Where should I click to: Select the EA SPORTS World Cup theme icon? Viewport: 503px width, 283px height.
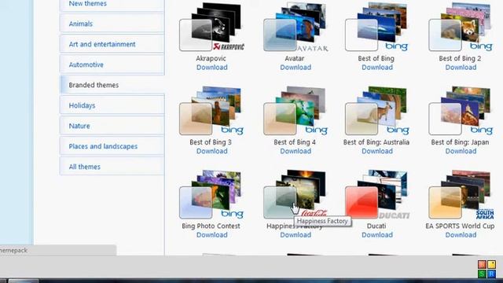461,194
